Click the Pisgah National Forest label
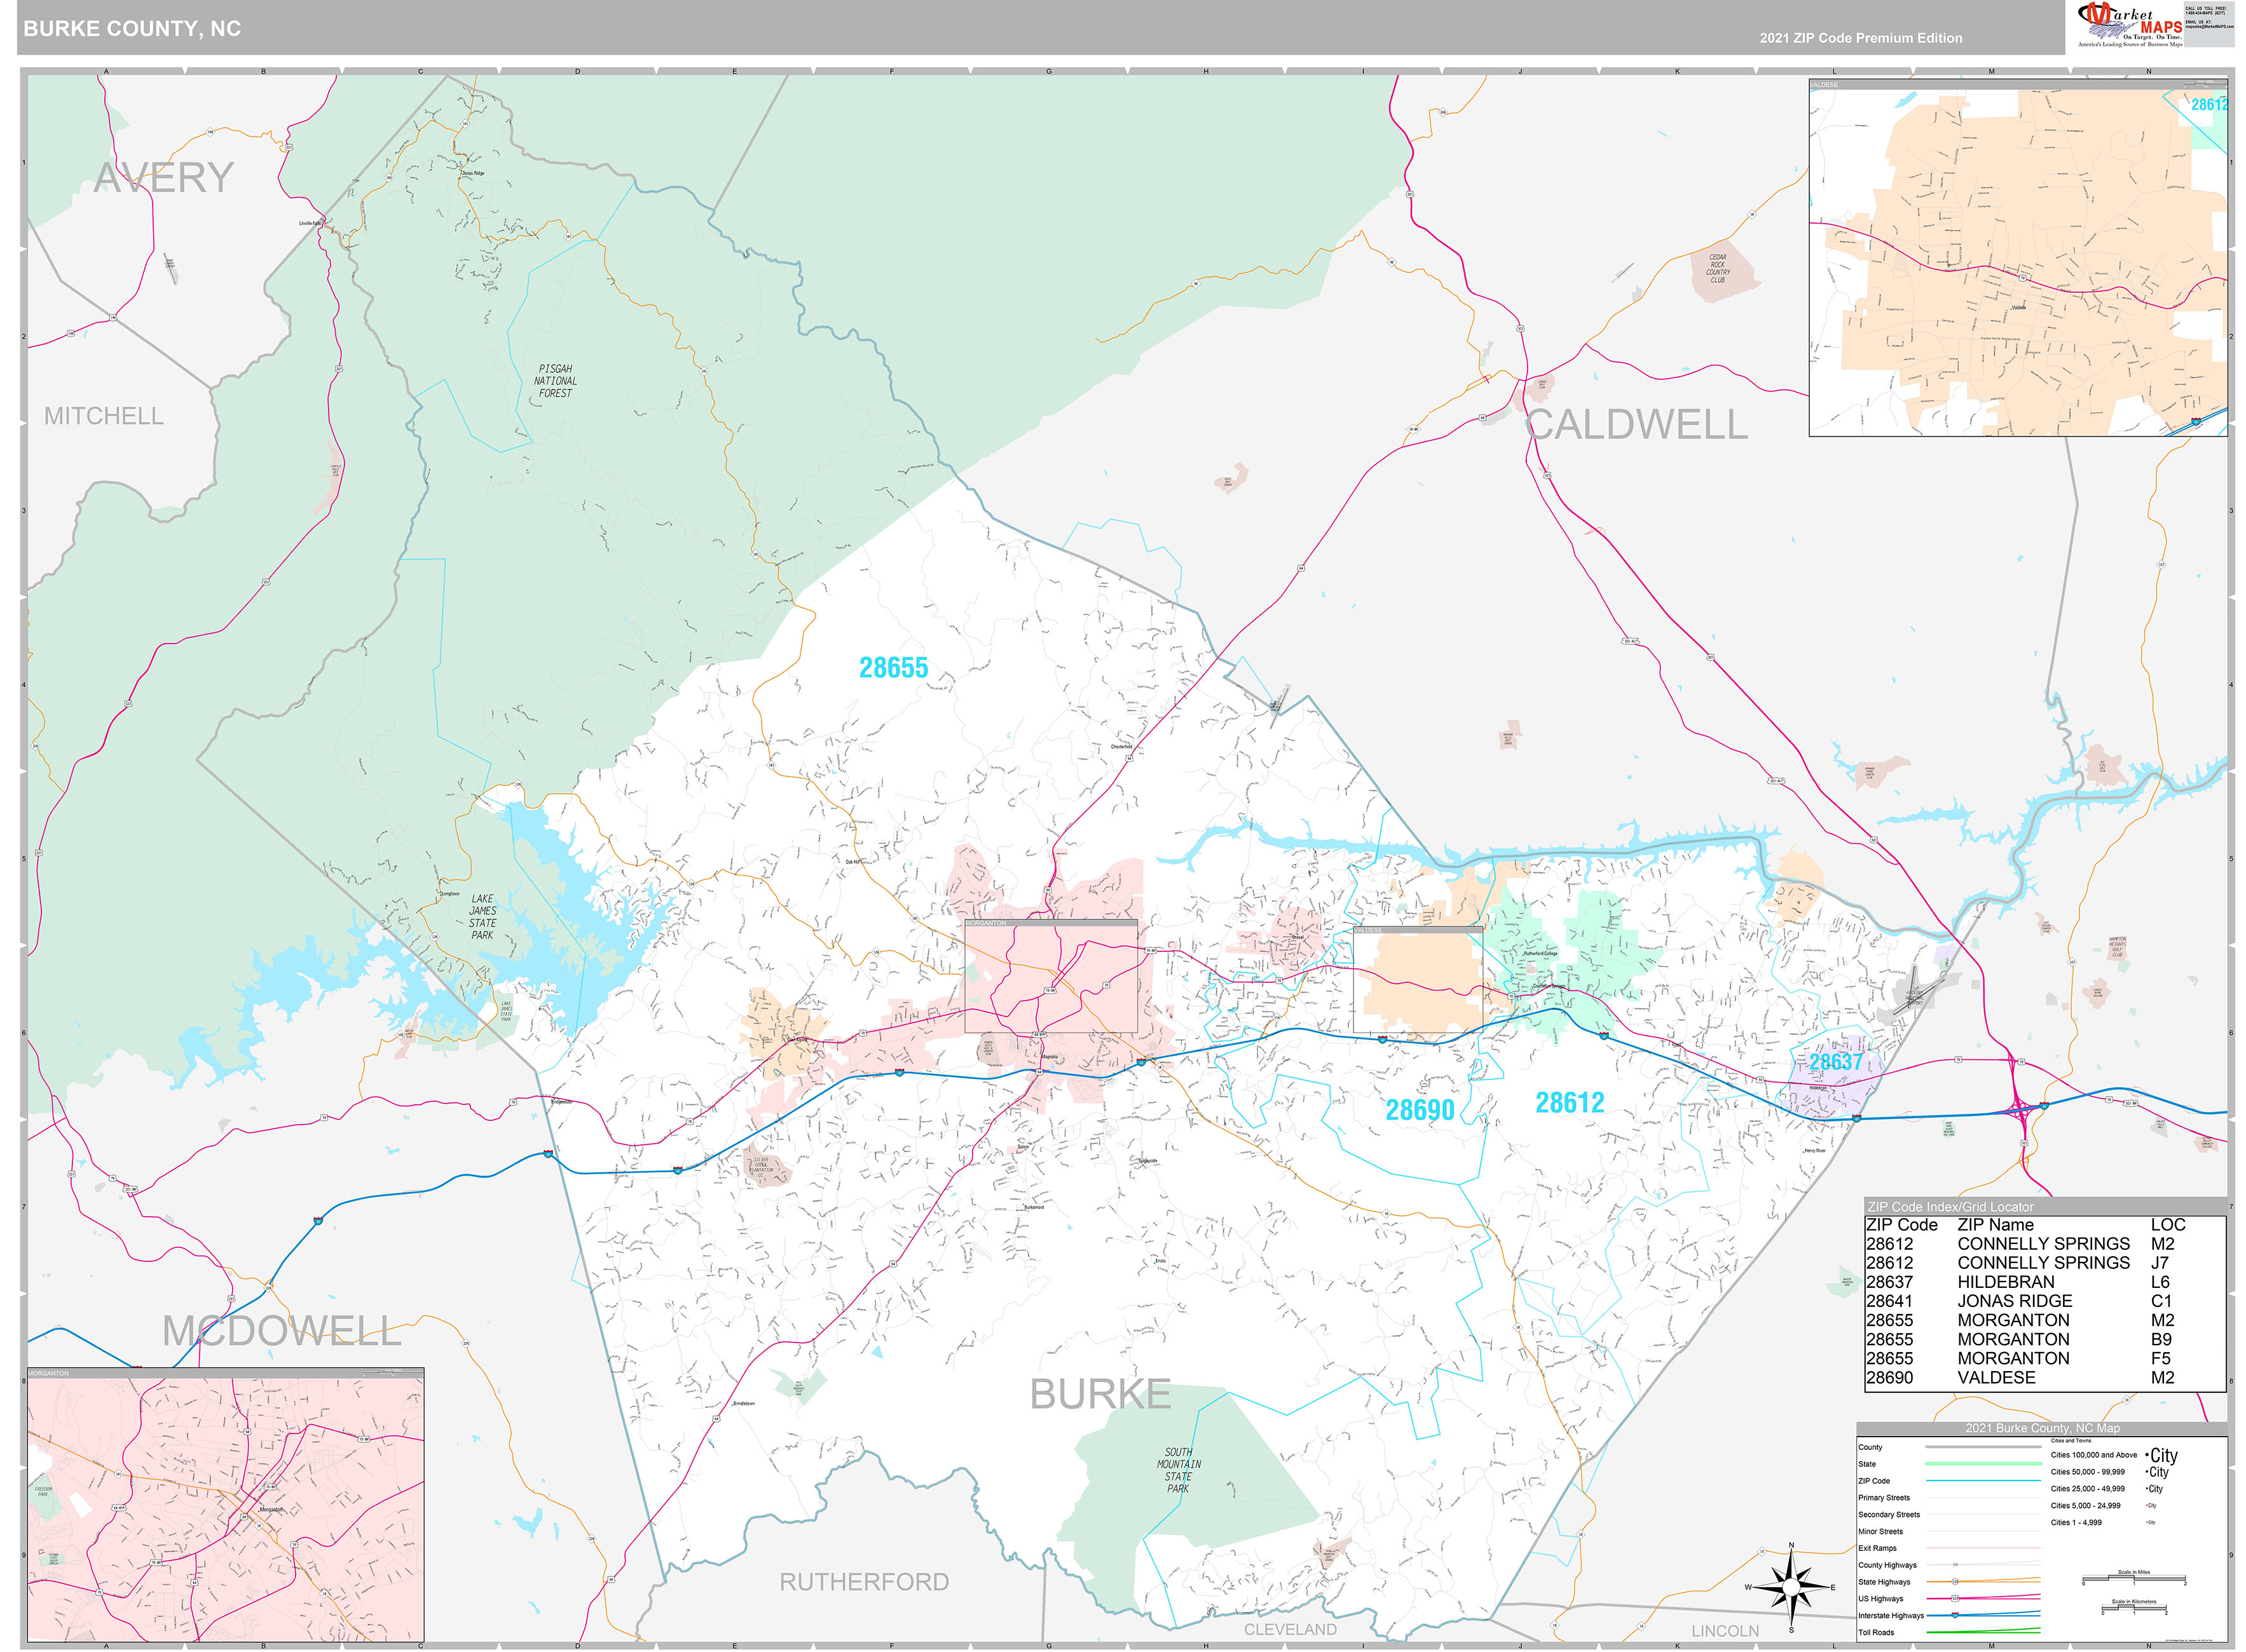This screenshot has height=1652, width=2246. click(x=555, y=381)
